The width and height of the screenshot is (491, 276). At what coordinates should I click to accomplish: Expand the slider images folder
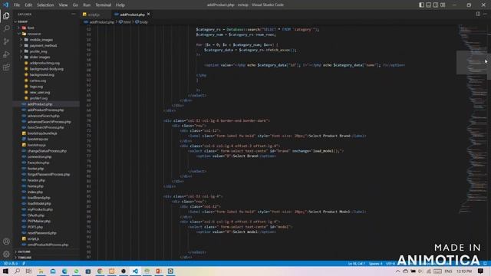click(40, 58)
